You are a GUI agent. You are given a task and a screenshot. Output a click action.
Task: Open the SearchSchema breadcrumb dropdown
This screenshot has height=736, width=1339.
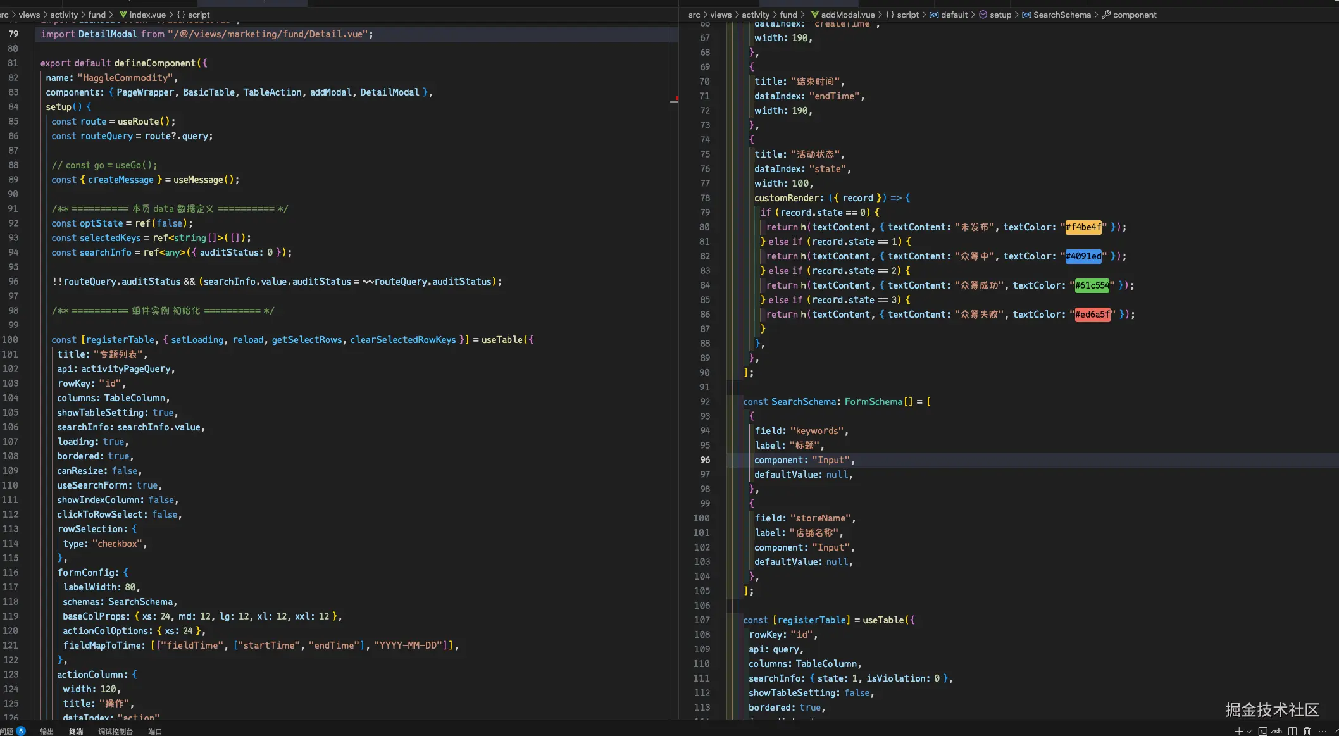(x=1061, y=15)
